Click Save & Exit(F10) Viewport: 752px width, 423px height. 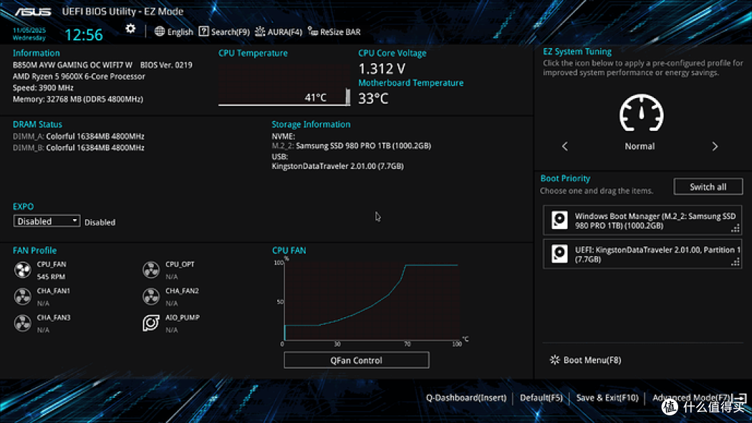pos(607,398)
